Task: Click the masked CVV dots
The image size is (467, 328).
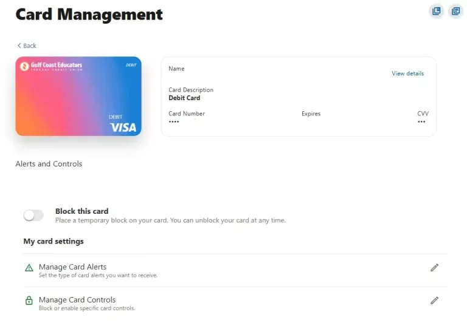Action: pyautogui.click(x=421, y=121)
